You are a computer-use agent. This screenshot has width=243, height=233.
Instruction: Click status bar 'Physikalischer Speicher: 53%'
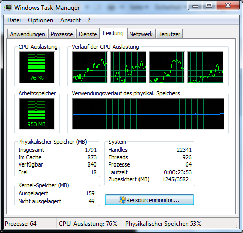163,224
